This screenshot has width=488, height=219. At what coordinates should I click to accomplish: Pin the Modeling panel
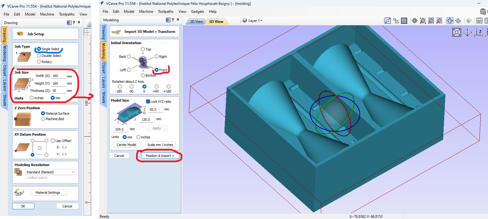178,20
